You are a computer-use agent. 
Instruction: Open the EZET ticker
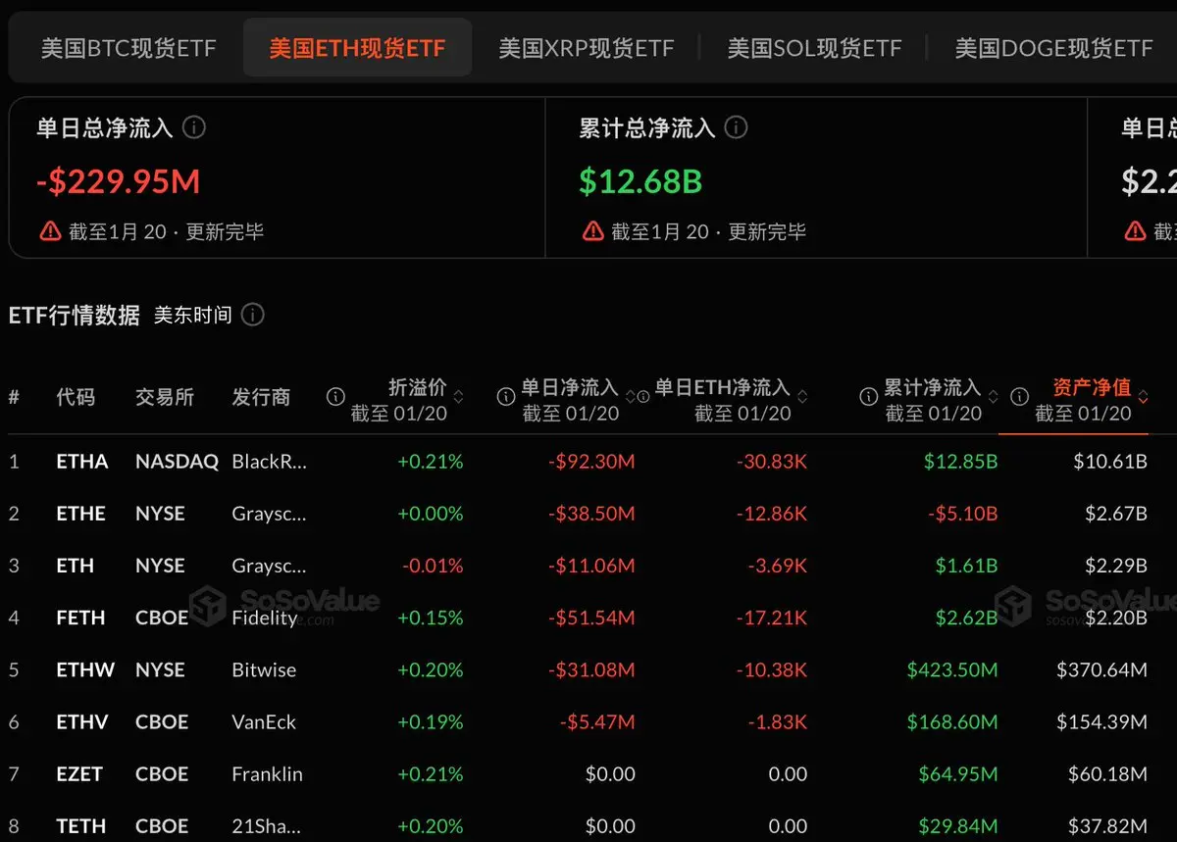(79, 774)
